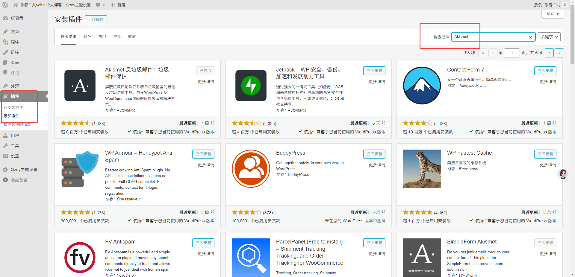Click the disabled previous-page arrow ‹
Screen dimensions: 575x277
coord(493,53)
